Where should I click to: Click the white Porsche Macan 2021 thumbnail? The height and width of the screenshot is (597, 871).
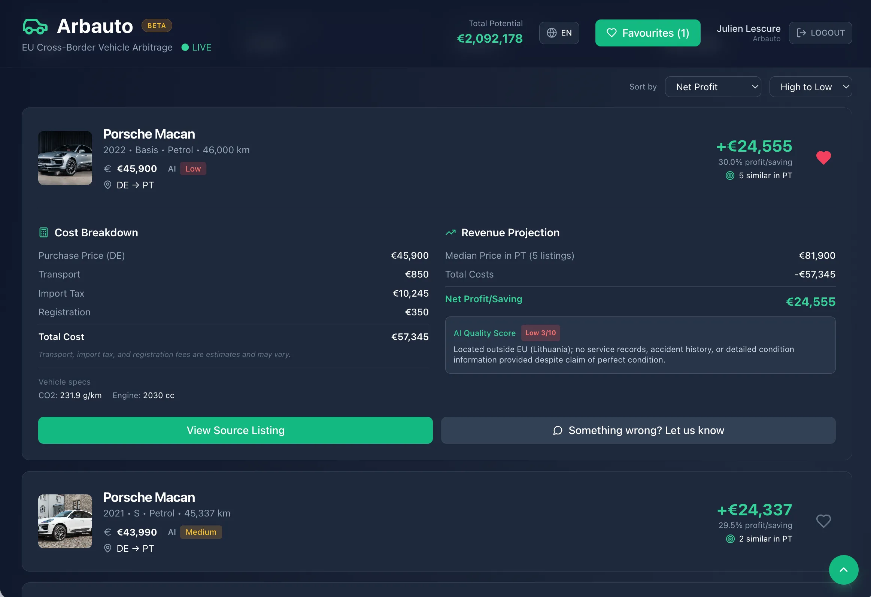click(65, 521)
